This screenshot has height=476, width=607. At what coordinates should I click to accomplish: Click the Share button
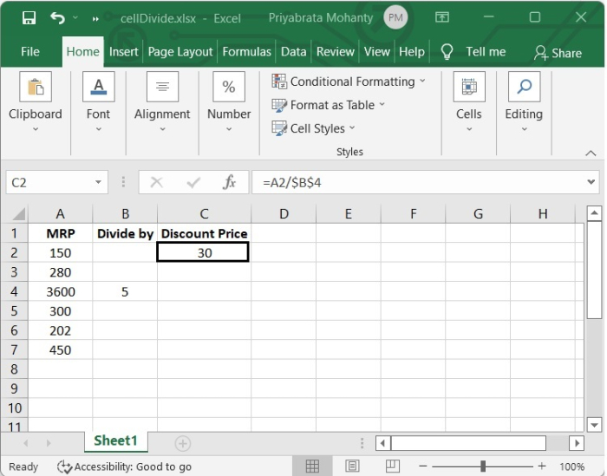point(558,53)
